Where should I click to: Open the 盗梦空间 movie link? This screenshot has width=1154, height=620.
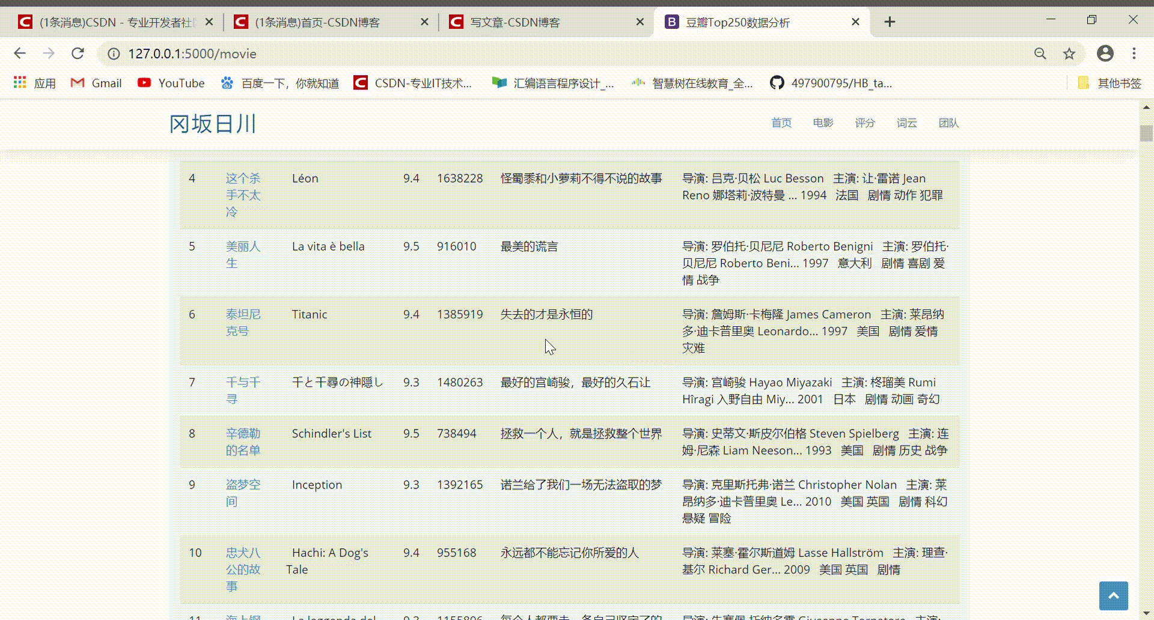click(243, 493)
